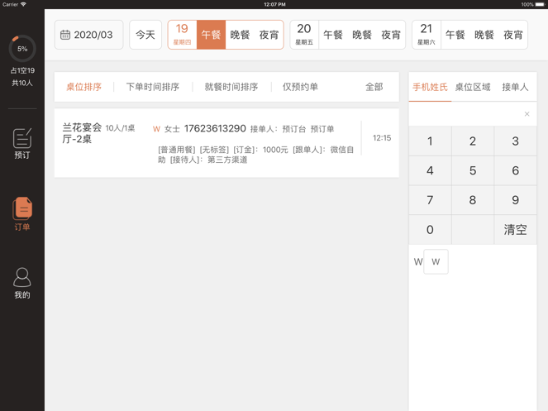This screenshot has height=411, width=548.
Task: Clear search with the × icon
Action: (x=527, y=114)
